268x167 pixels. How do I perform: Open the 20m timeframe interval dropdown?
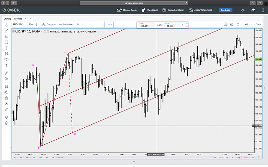tap(31, 24)
